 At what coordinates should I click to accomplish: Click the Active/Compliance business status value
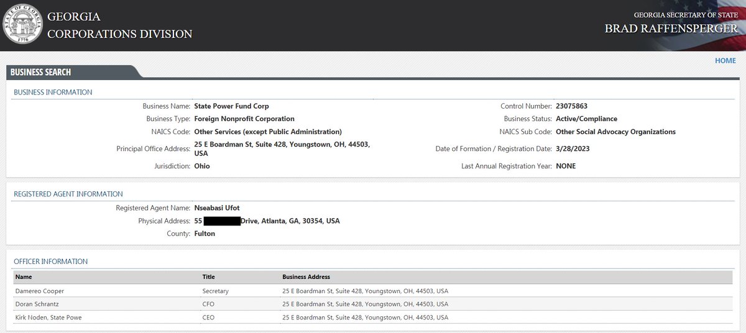click(586, 119)
